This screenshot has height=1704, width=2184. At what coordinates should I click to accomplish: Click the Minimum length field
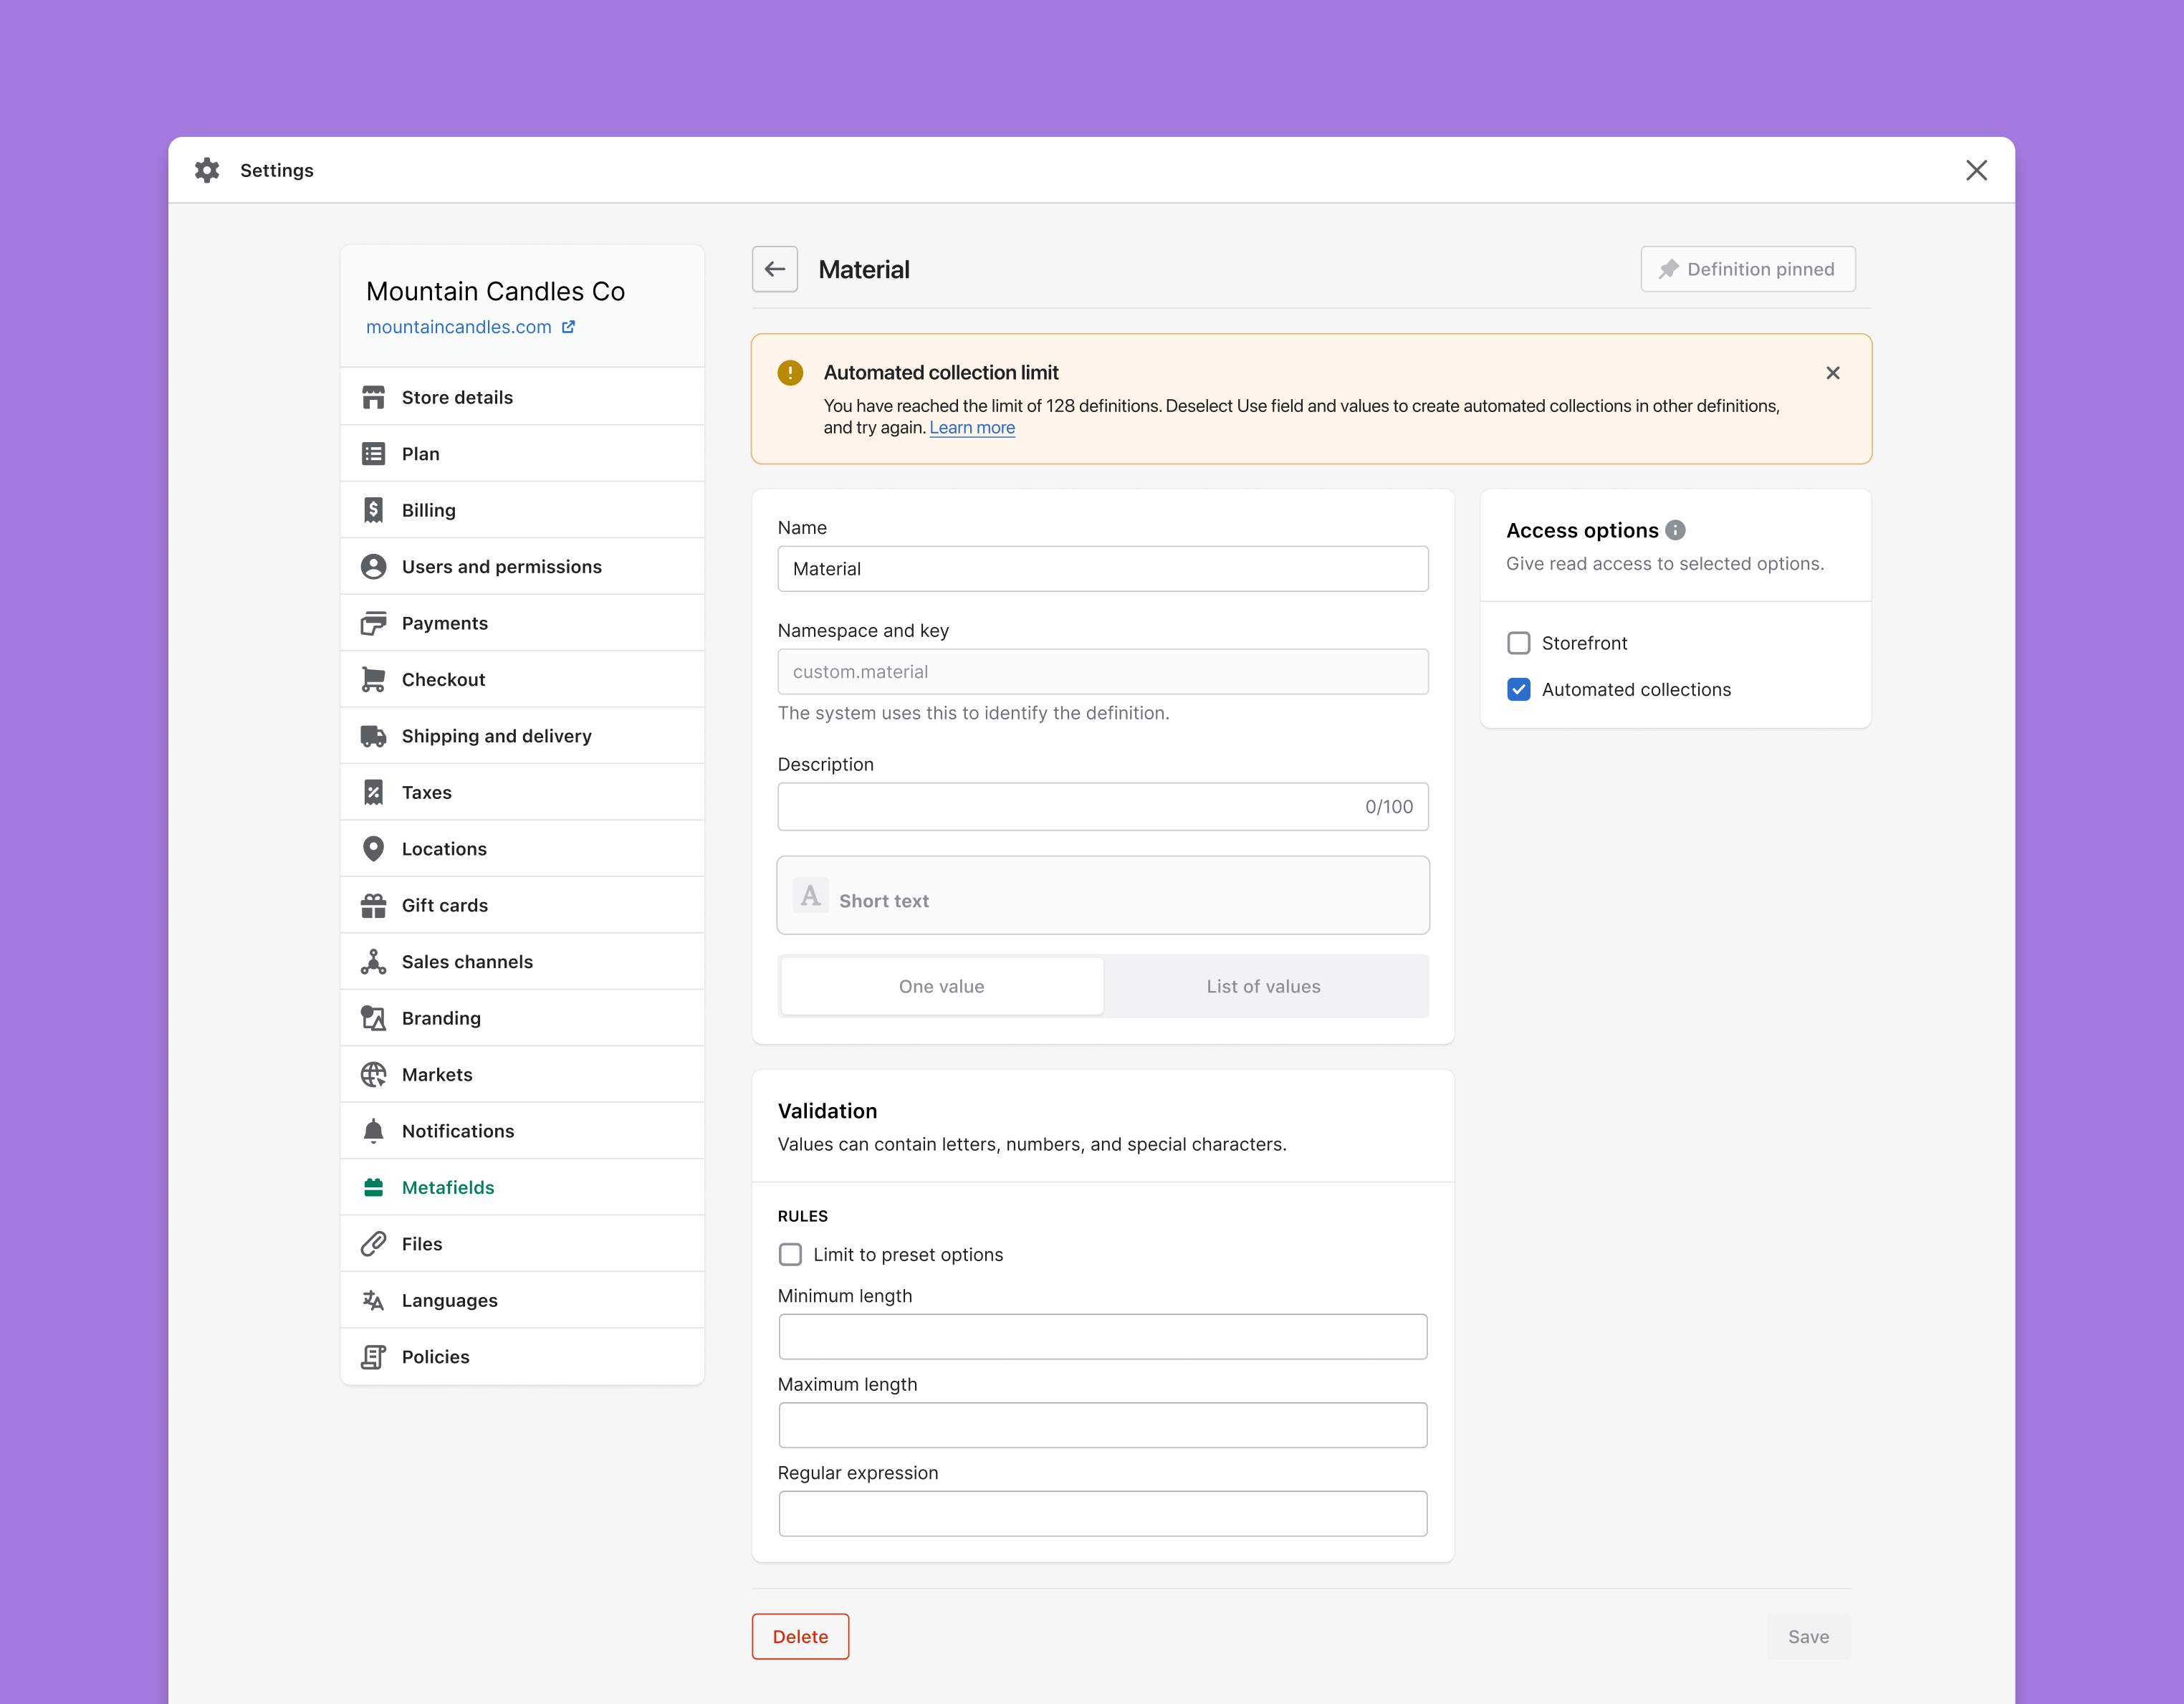1103,1337
